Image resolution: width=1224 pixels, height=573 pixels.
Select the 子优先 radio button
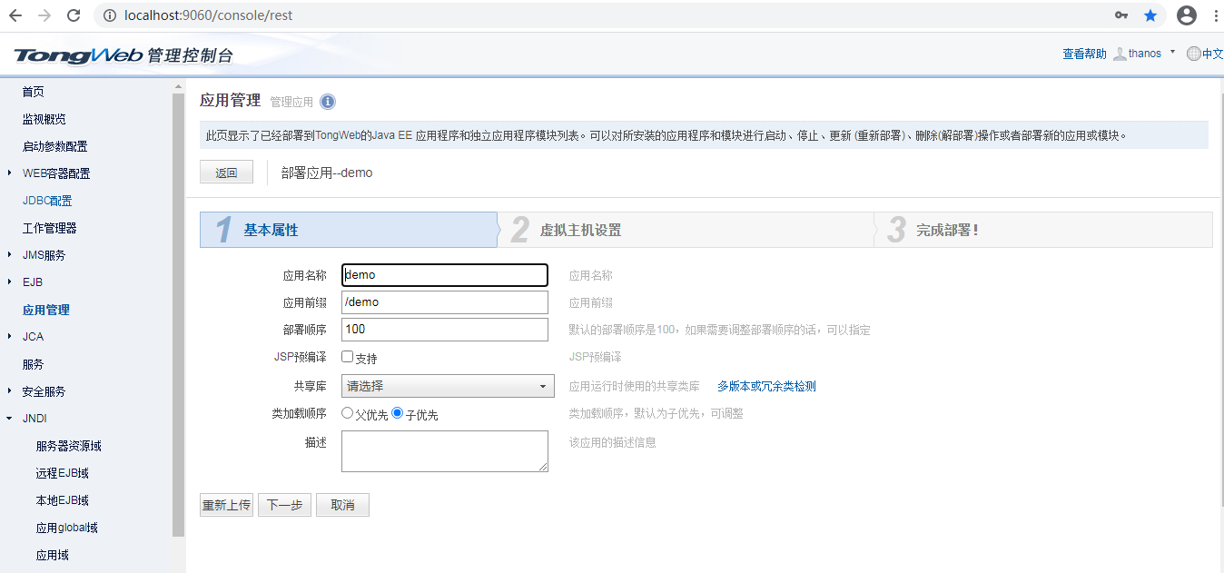pyautogui.click(x=397, y=413)
